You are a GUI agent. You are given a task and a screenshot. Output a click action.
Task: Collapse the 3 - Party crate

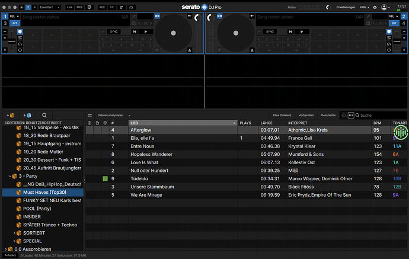[x=10, y=176]
